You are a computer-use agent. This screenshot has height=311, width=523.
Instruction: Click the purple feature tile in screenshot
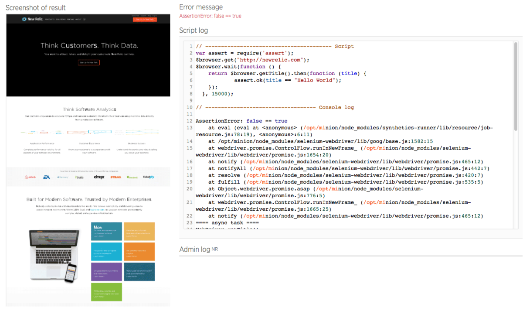106,271
